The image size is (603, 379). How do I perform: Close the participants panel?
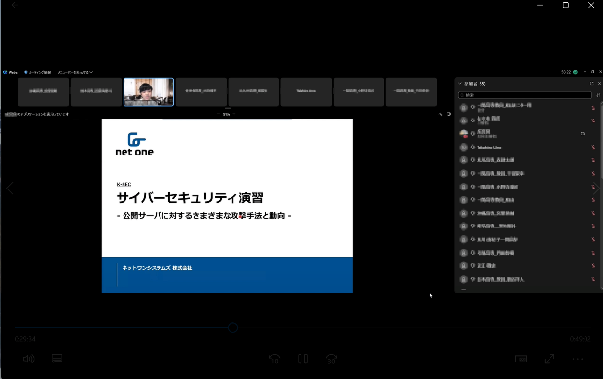click(x=599, y=83)
